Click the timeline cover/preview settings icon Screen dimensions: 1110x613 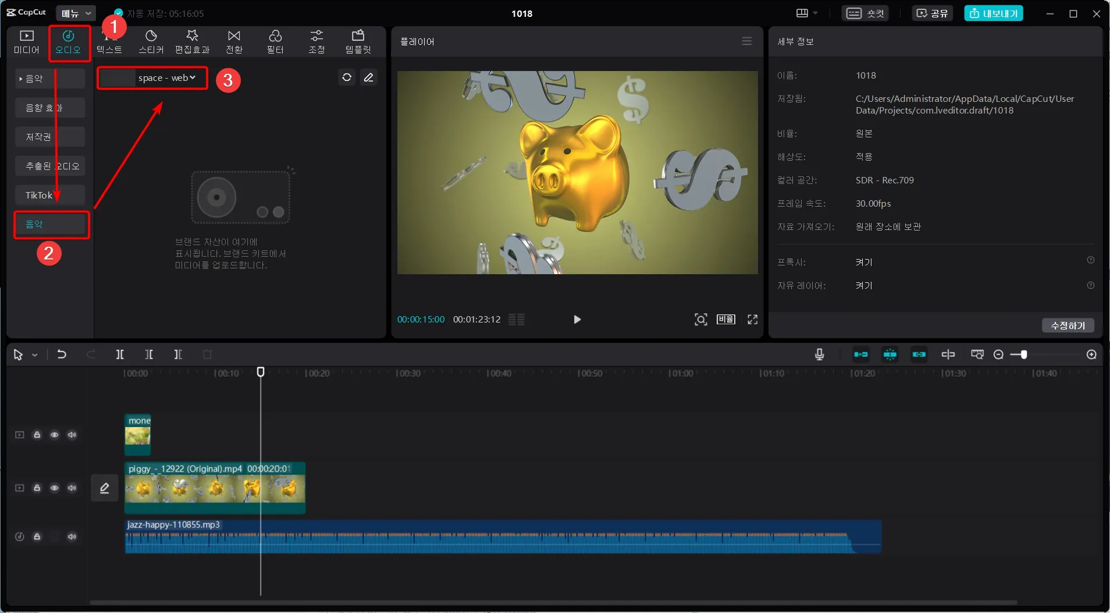(x=977, y=355)
